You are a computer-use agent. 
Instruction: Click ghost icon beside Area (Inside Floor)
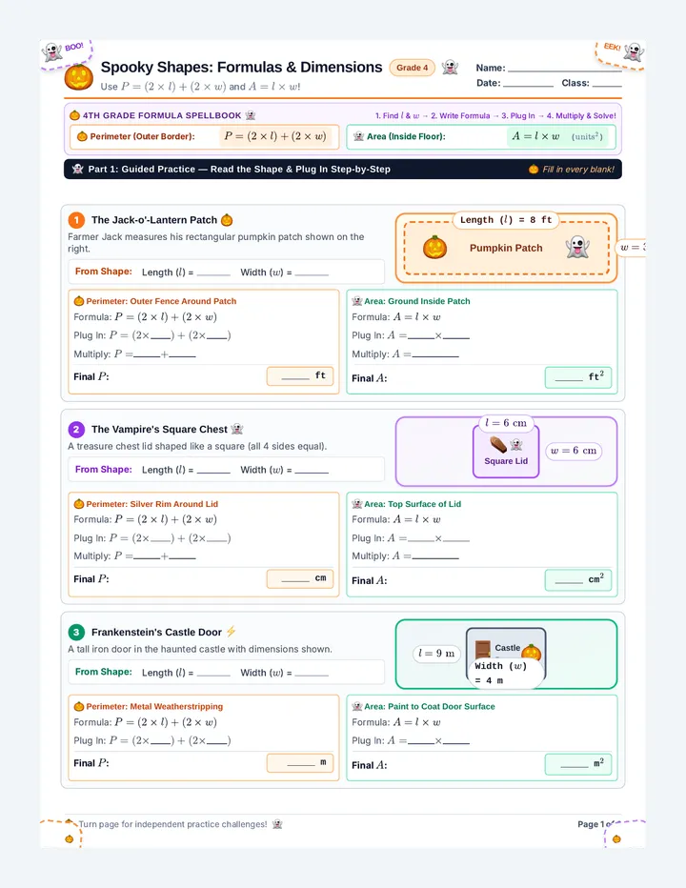click(358, 136)
